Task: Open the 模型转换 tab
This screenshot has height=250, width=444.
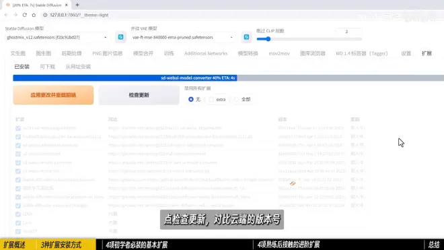Action: pos(248,53)
